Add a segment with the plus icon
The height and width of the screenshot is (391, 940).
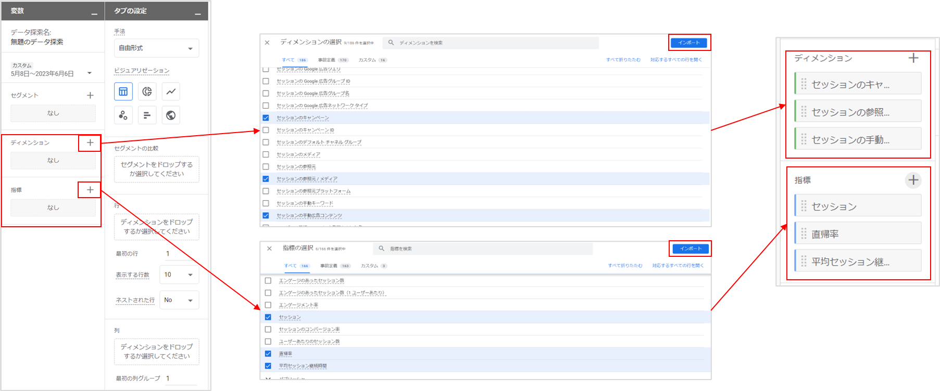90,95
